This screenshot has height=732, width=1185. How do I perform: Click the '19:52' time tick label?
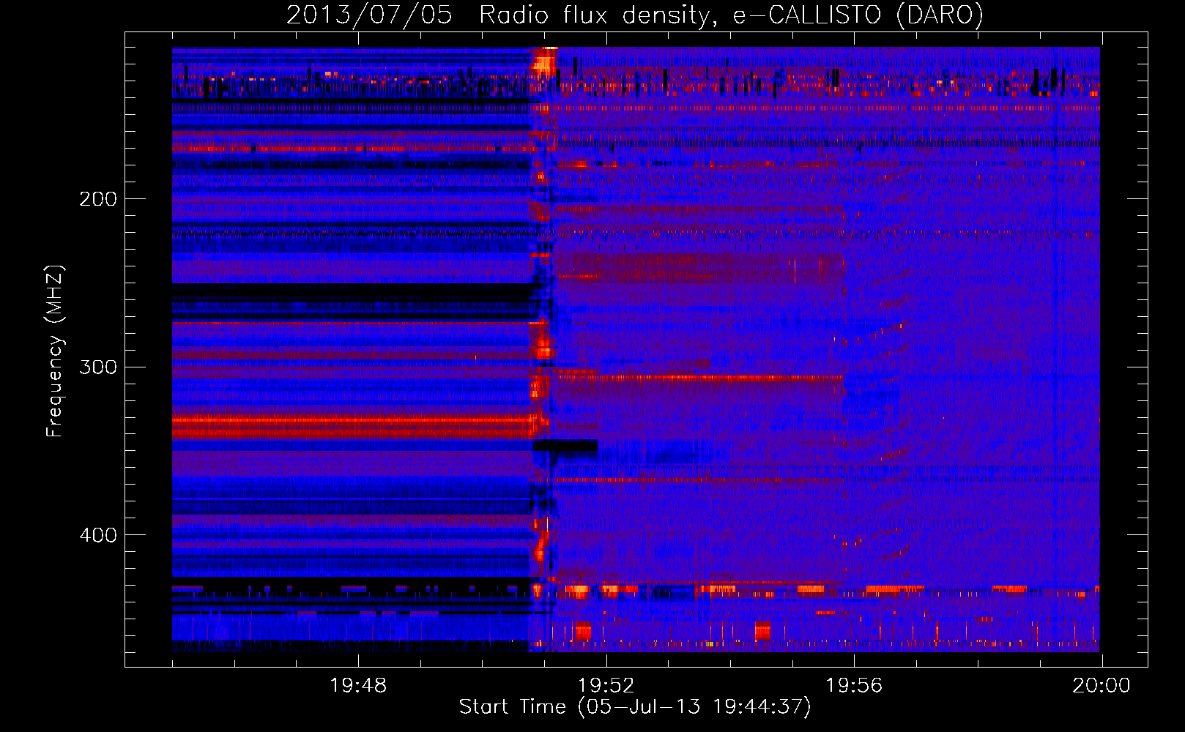tap(606, 686)
